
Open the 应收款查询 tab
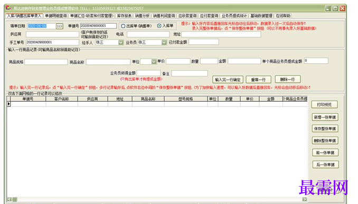[187, 16]
